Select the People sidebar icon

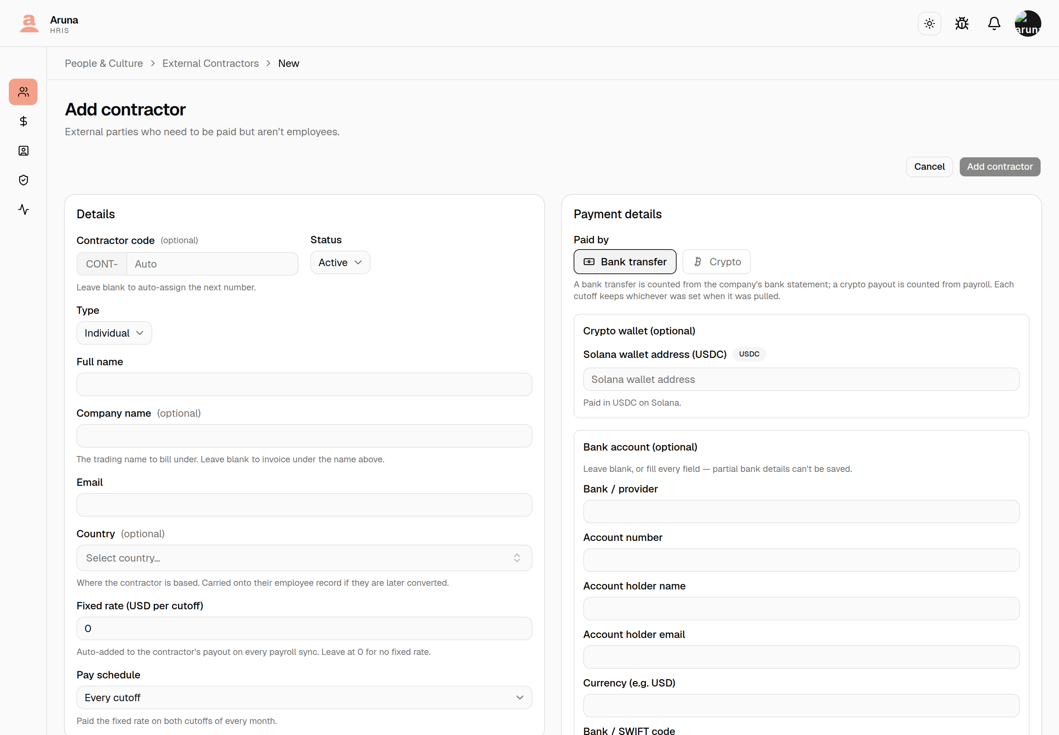[23, 92]
